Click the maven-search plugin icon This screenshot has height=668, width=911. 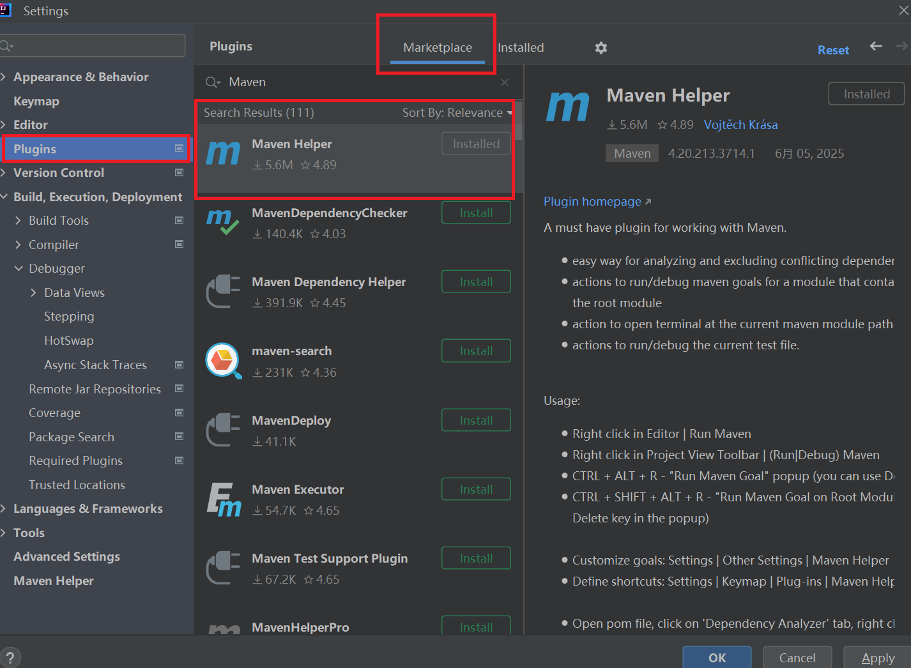(223, 360)
